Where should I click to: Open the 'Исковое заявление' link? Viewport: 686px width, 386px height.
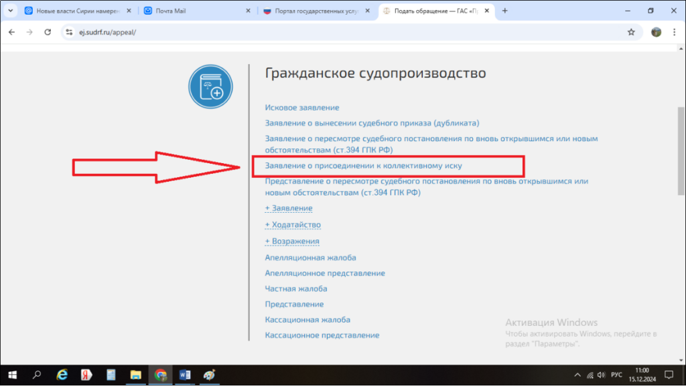pyautogui.click(x=302, y=108)
